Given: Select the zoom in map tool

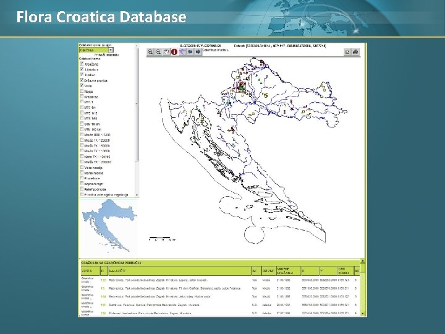Looking at the screenshot, I should pos(150,52).
